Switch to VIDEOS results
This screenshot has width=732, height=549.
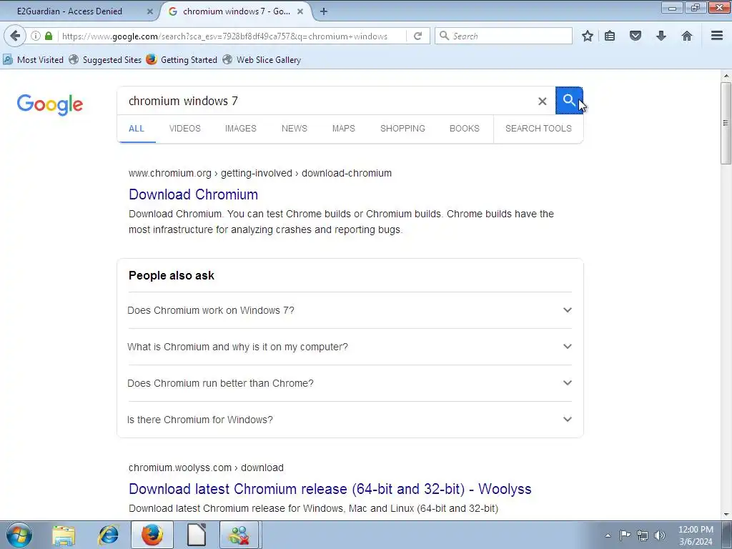click(185, 129)
